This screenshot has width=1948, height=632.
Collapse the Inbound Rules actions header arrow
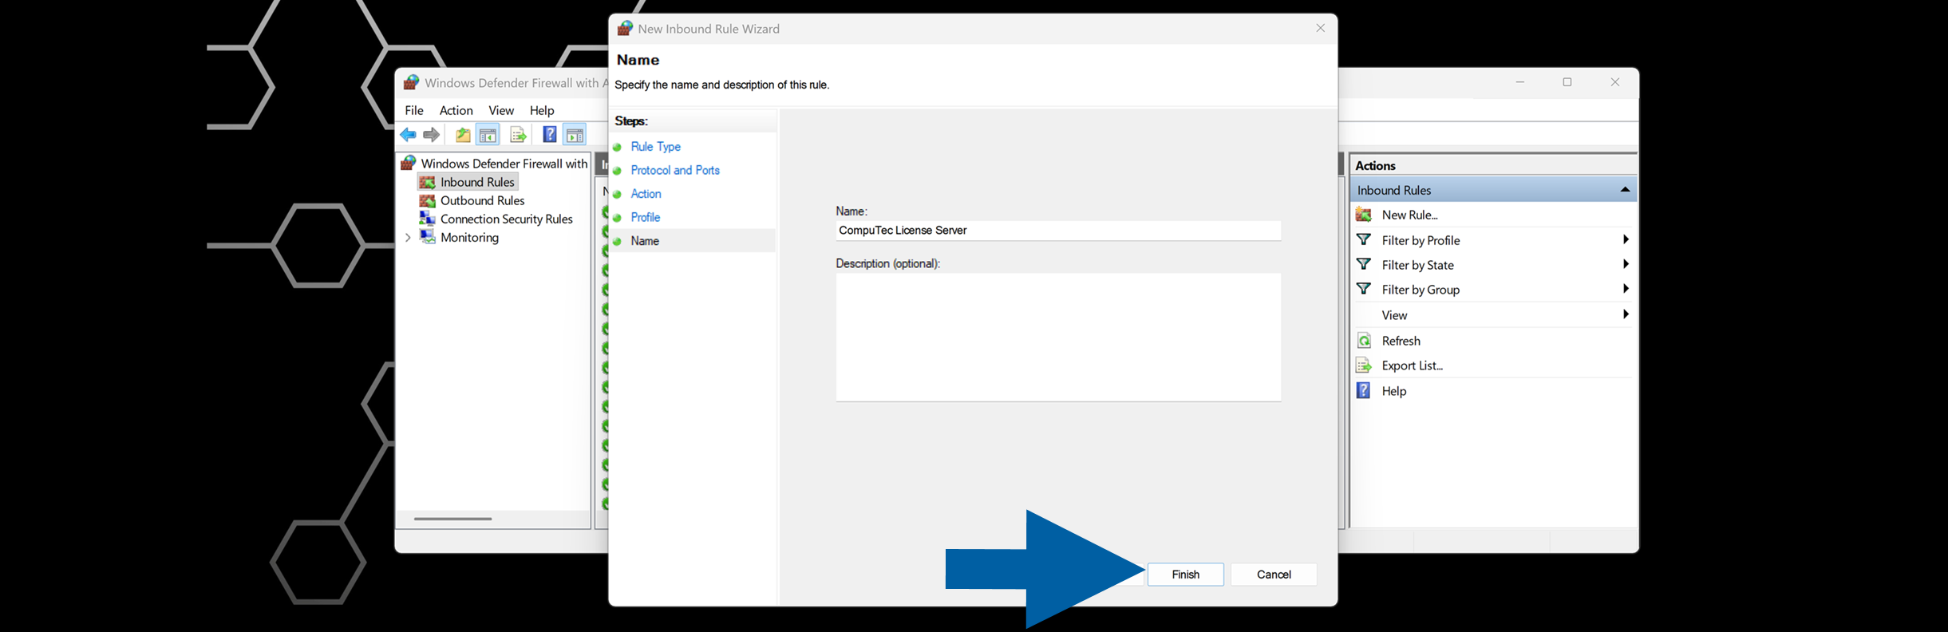[x=1625, y=190]
